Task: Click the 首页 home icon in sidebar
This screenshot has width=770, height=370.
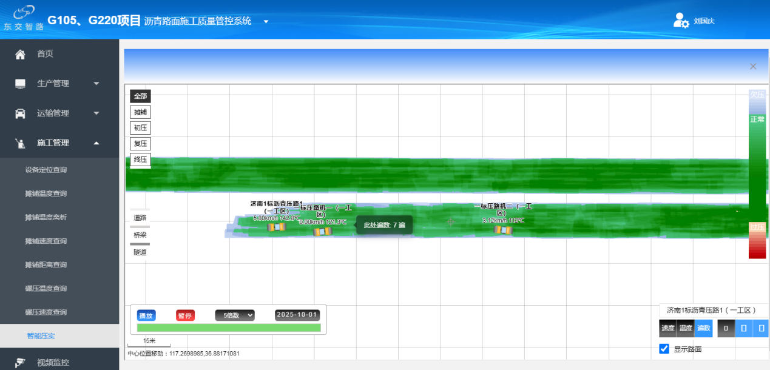Action: coord(20,55)
